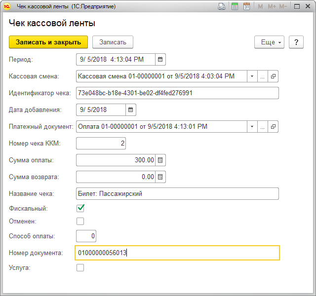This screenshot has height=296, width=316.
Task: Tick the Услуга checkbox
Action: [80, 267]
